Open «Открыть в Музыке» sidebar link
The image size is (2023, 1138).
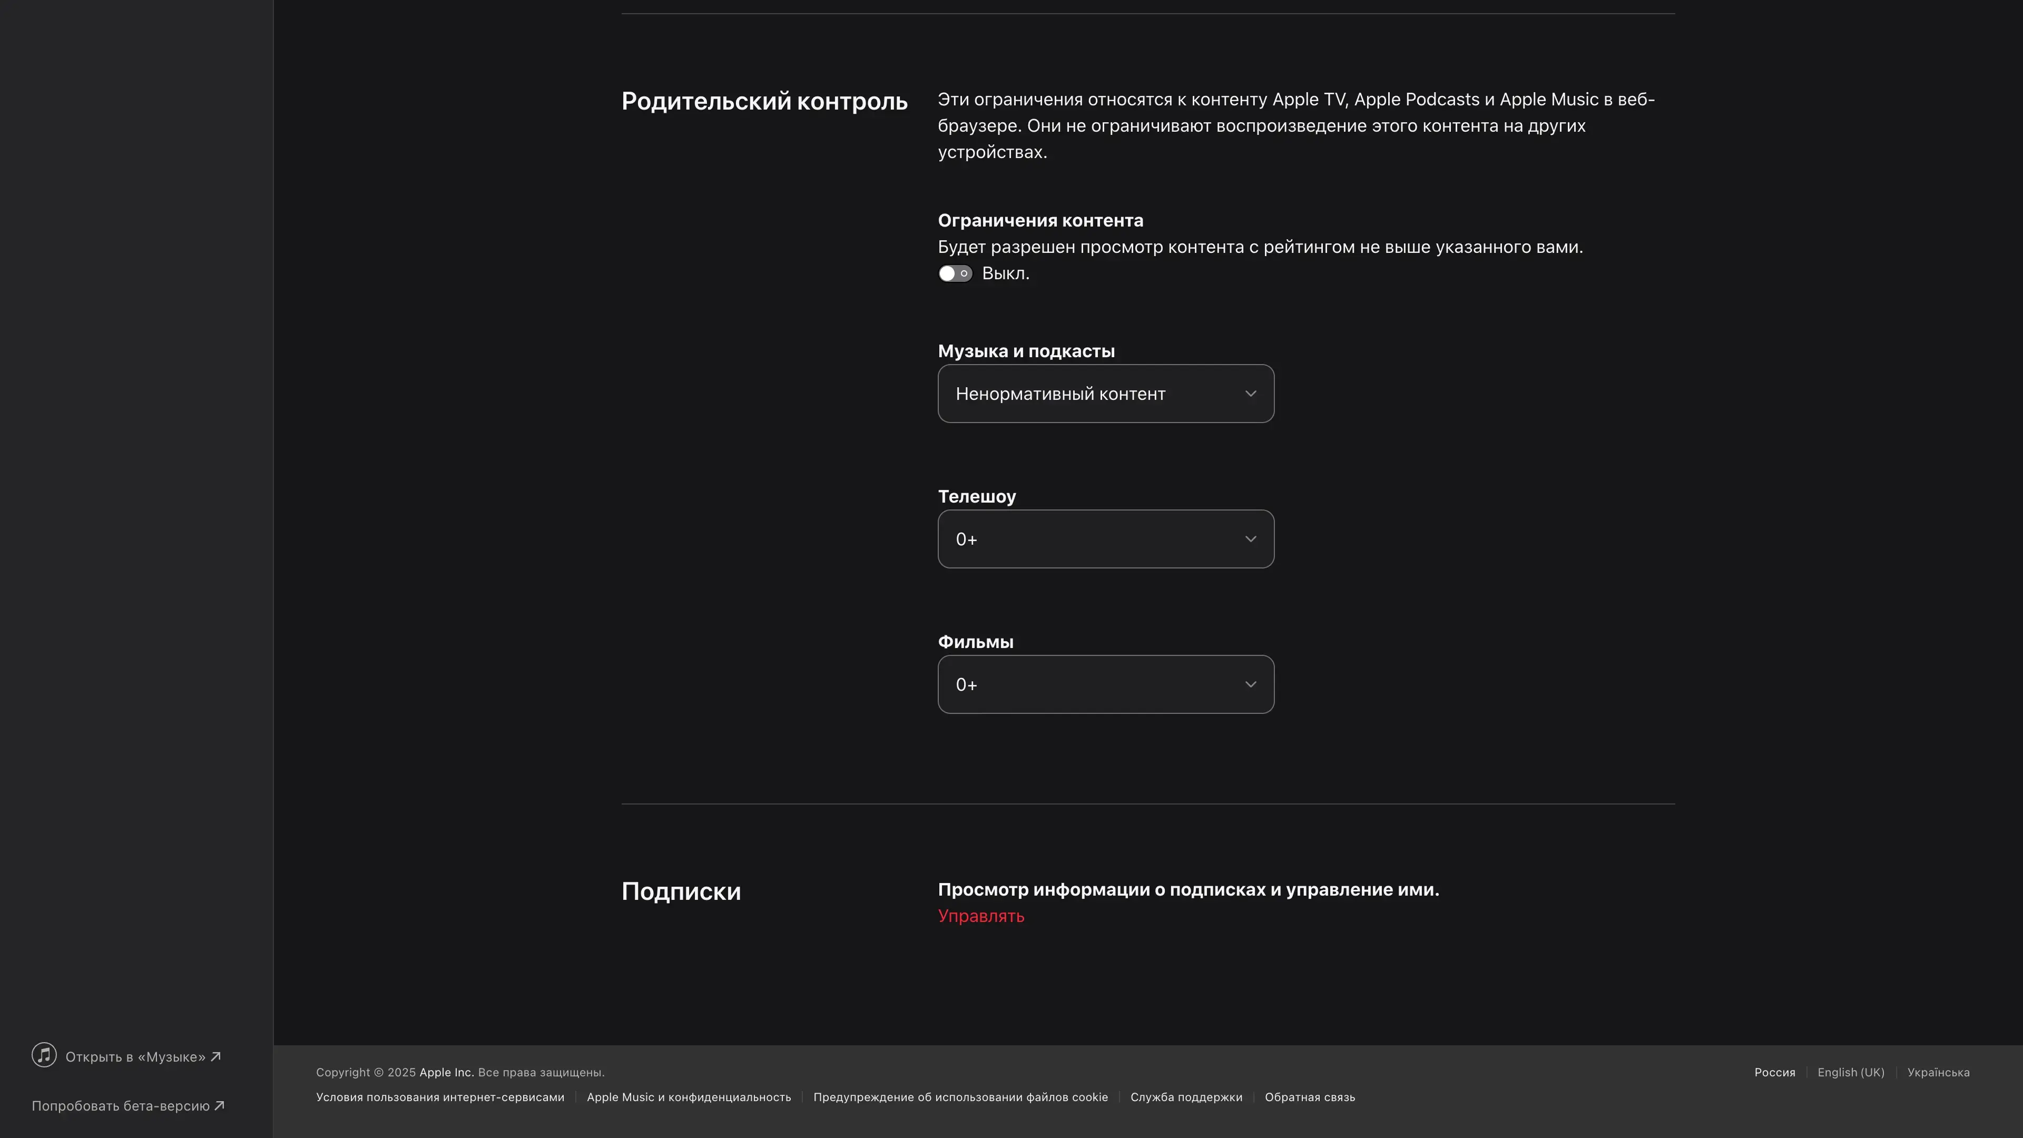click(x=135, y=1057)
